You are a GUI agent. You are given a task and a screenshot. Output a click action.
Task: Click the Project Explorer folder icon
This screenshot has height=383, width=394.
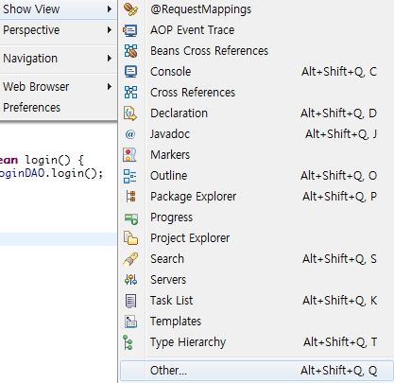pyautogui.click(x=130, y=238)
